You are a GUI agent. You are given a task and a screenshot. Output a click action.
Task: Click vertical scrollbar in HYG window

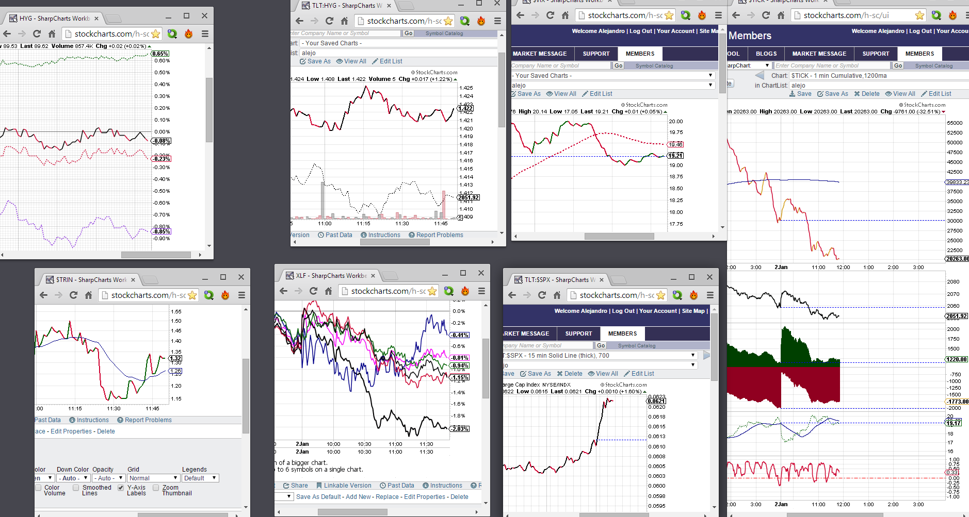(x=209, y=110)
